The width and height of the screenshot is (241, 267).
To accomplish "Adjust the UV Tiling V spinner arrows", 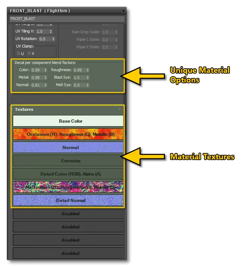I will [x=51, y=31].
